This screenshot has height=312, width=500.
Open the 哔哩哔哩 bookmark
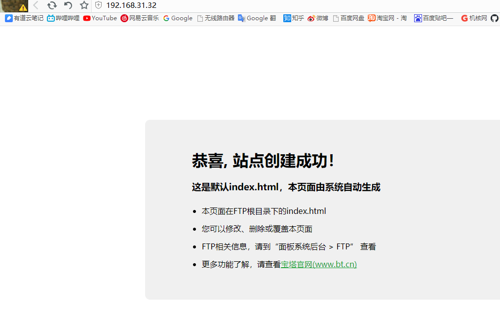click(64, 18)
